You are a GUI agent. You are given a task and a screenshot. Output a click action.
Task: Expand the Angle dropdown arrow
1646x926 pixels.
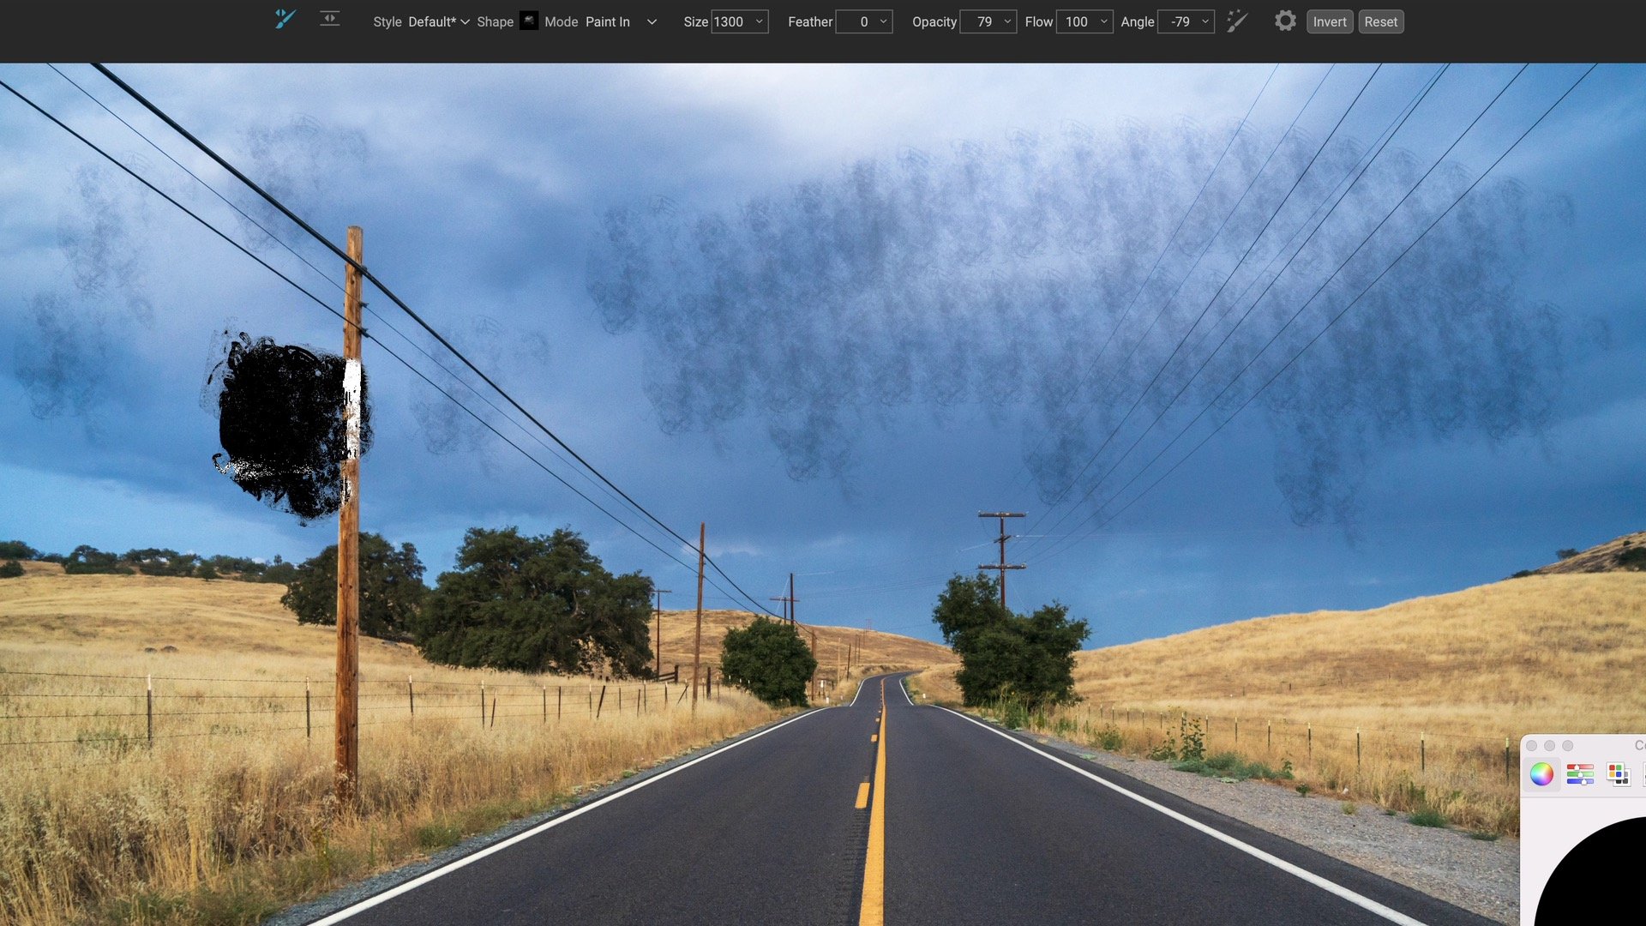pos(1204,21)
